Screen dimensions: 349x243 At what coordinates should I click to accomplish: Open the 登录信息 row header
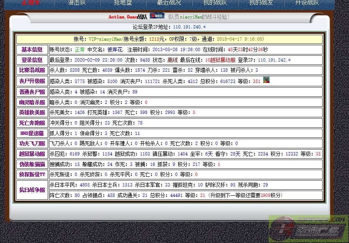32,60
